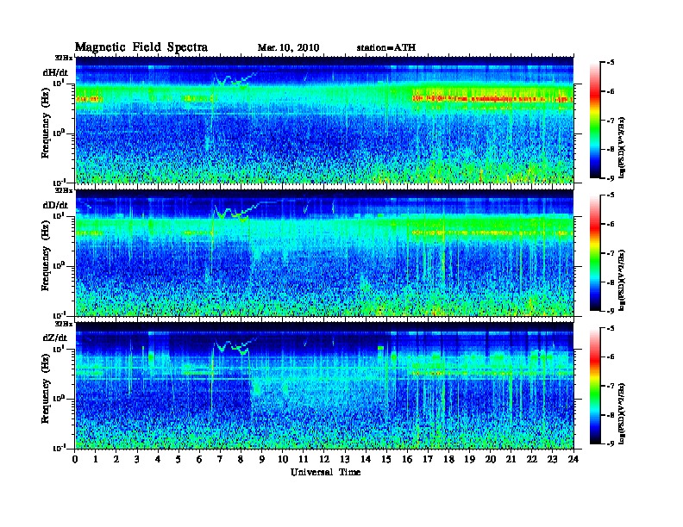Viewport: 683px width, 527px height.
Task: Click the "-8" tick on dD/dt color scale
Action: click(x=611, y=282)
